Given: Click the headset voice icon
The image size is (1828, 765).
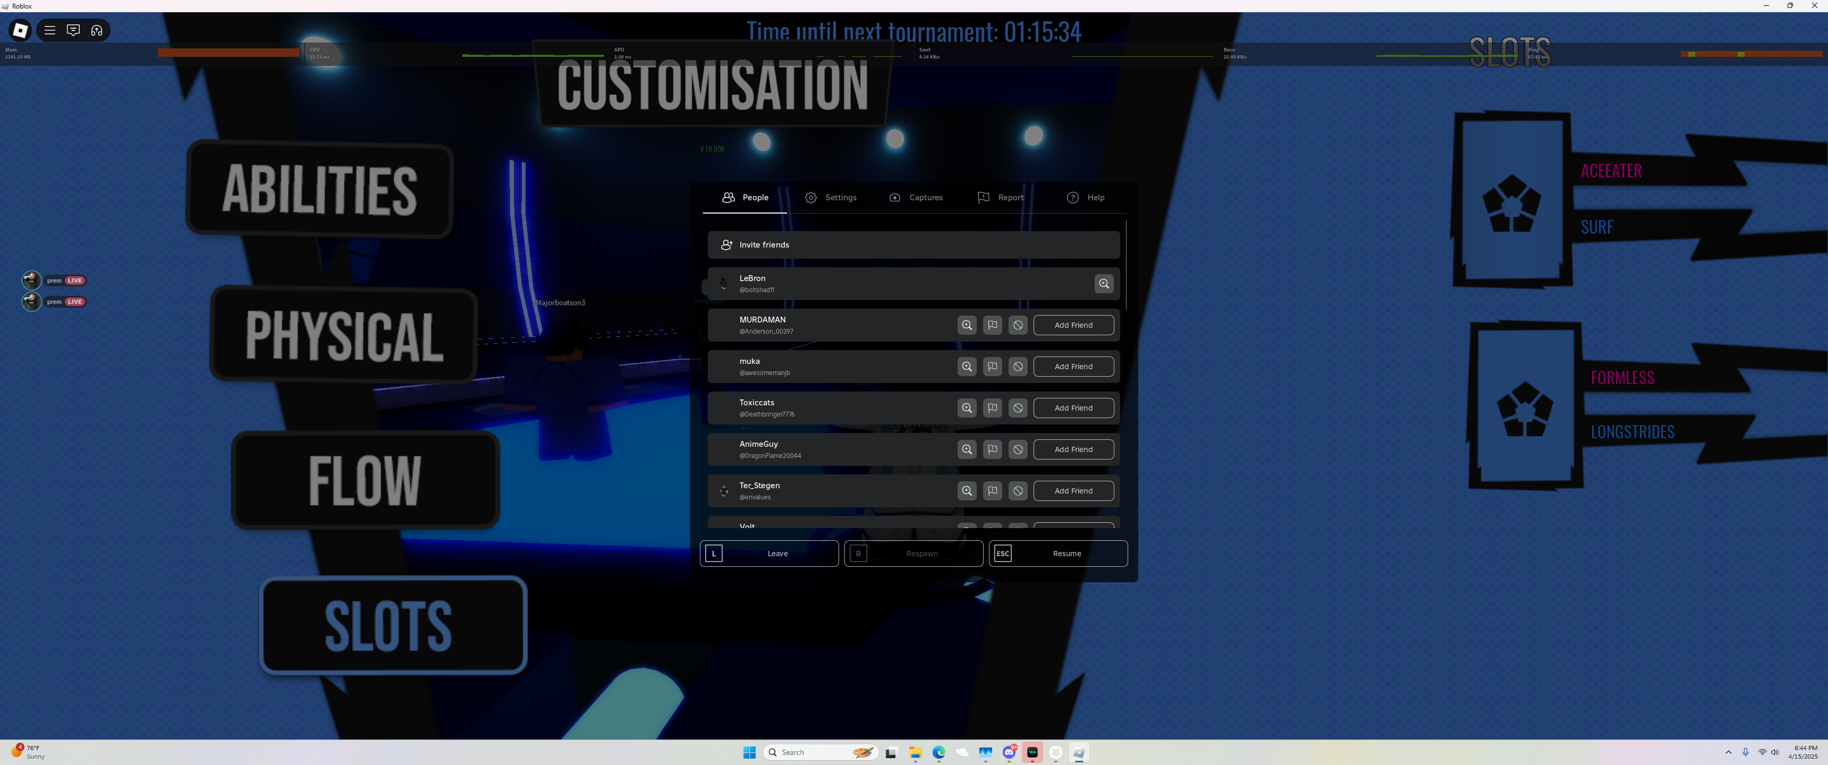Looking at the screenshot, I should point(97,30).
